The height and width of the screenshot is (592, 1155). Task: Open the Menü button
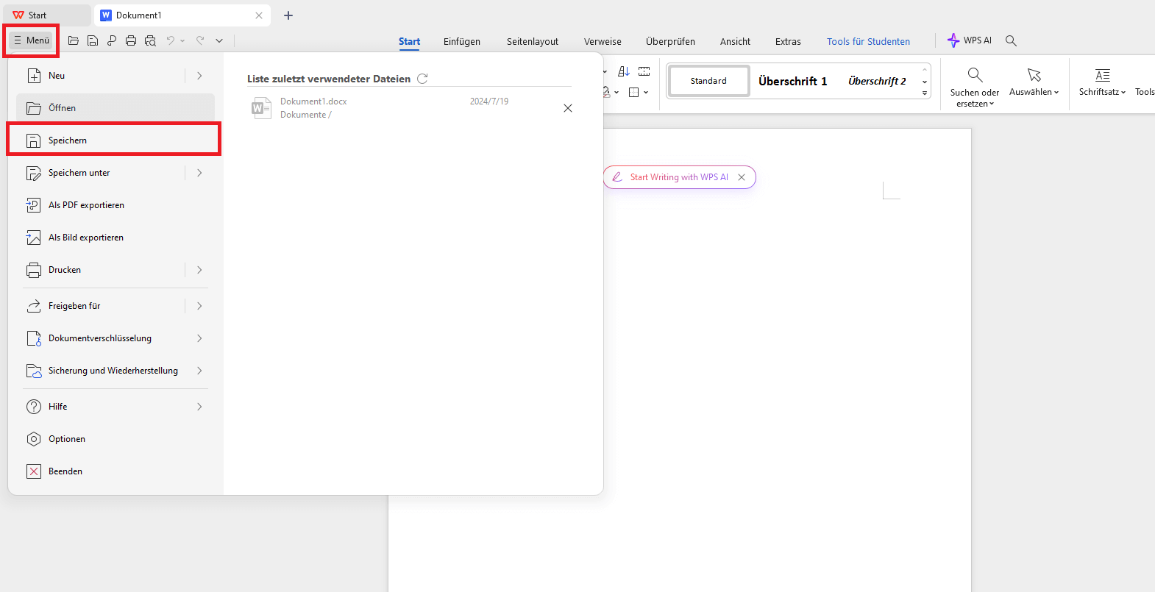(32, 40)
